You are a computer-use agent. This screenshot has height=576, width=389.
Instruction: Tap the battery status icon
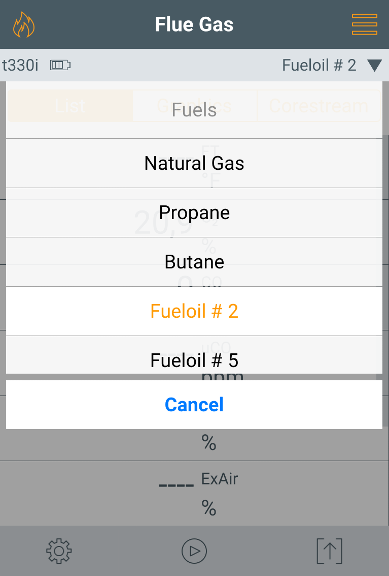click(x=60, y=65)
